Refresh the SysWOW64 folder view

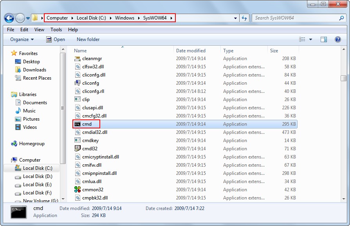coord(244,18)
